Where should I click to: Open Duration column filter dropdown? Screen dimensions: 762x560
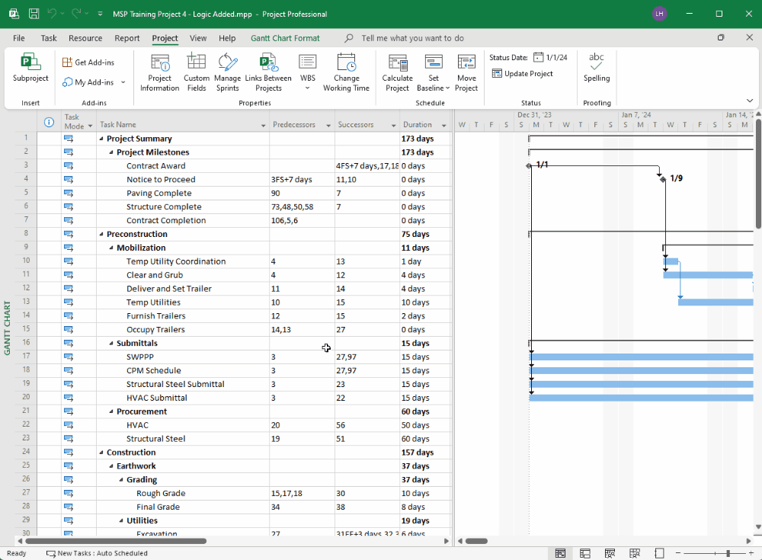point(444,126)
